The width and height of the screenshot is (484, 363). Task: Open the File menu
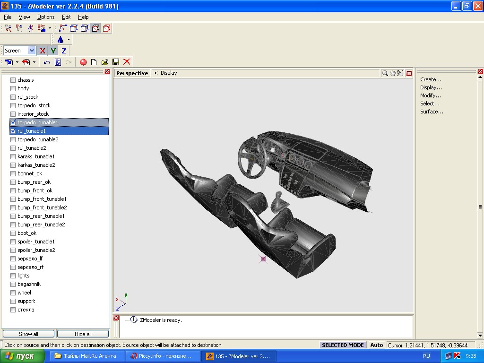click(x=8, y=17)
